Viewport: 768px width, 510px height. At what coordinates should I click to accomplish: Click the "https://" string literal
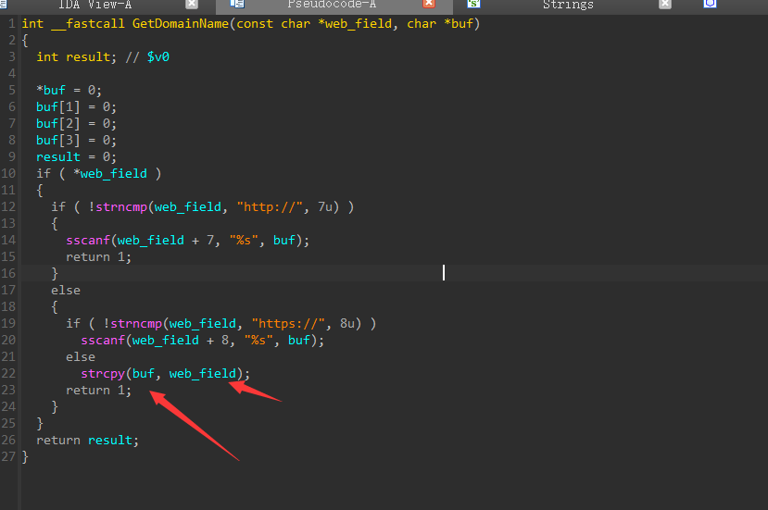click(x=288, y=324)
